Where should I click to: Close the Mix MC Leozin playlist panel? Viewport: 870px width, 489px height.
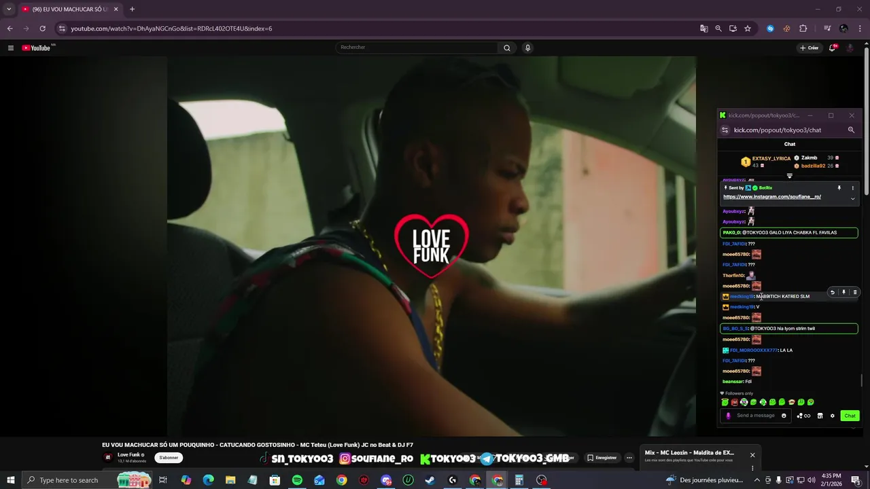pyautogui.click(x=752, y=455)
